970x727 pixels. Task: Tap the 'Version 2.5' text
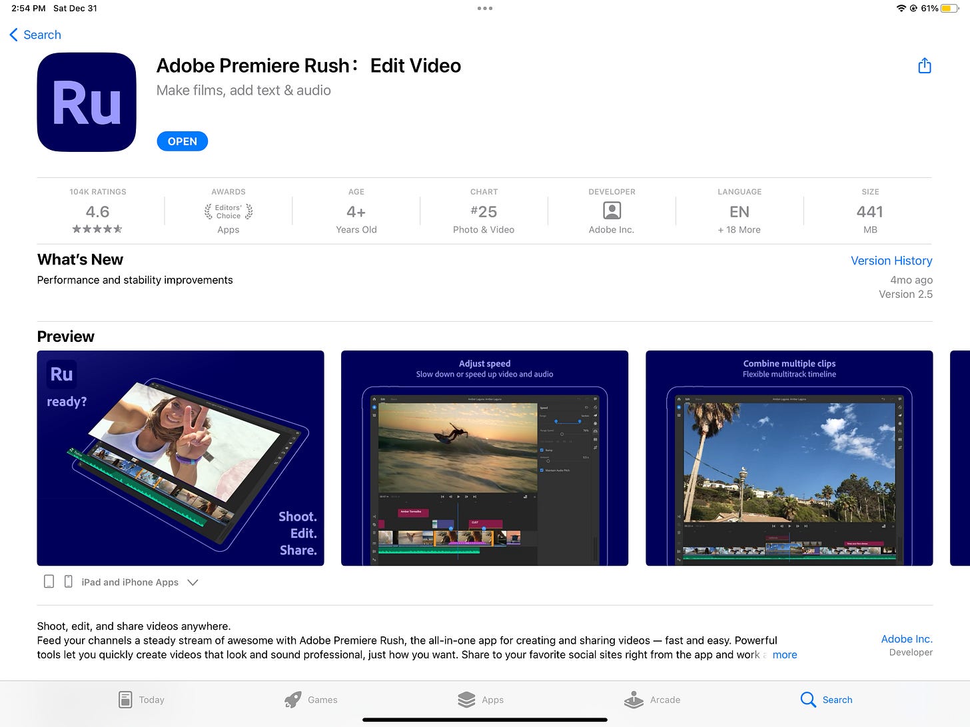pos(905,294)
